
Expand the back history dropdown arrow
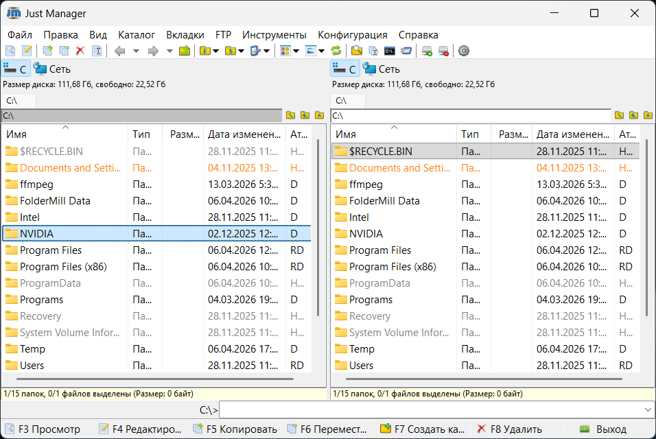(x=136, y=51)
